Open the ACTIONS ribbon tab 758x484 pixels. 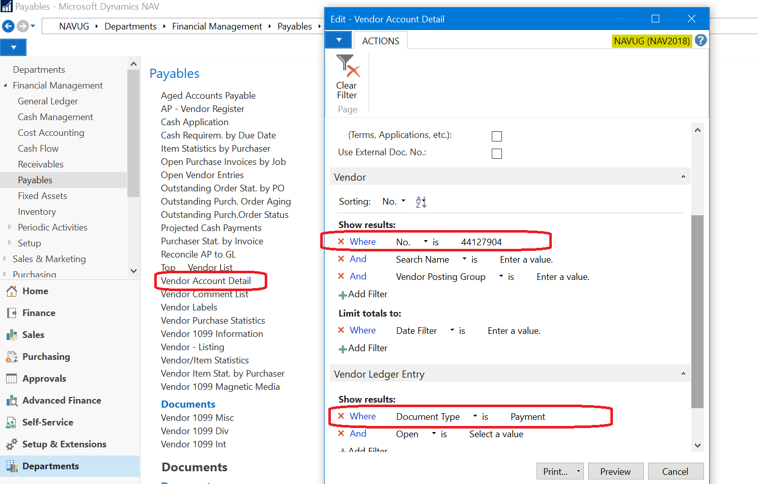pos(381,41)
